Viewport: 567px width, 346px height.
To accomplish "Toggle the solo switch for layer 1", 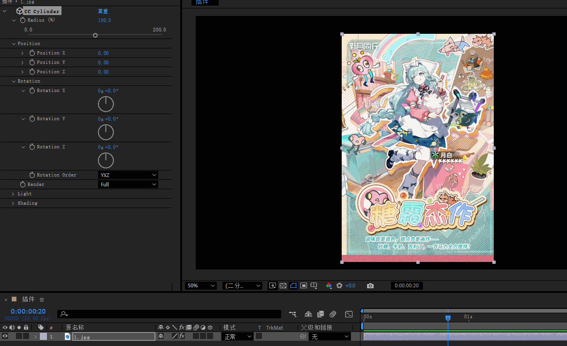I will [19, 336].
